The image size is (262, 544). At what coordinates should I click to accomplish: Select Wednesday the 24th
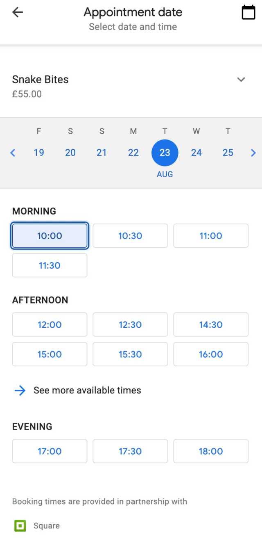(196, 153)
